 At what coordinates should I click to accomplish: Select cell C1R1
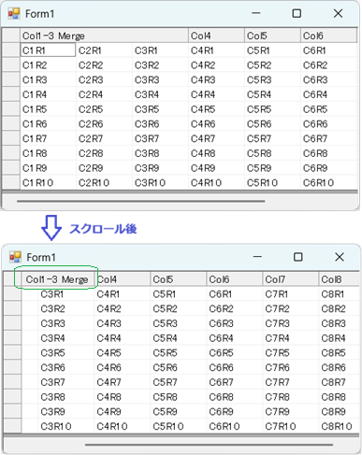point(48,50)
